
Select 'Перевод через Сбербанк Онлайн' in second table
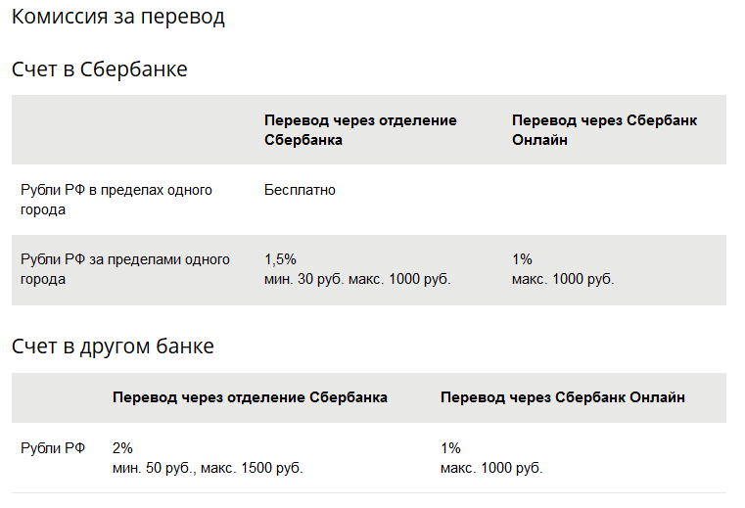pos(563,397)
